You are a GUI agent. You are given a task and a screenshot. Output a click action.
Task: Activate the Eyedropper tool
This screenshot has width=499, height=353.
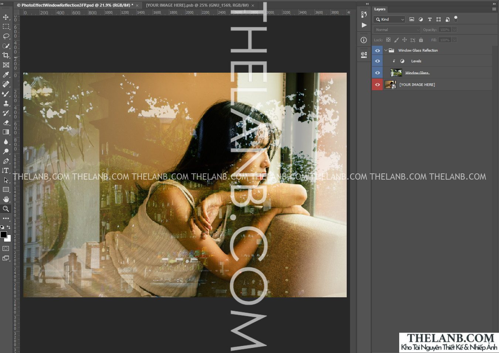click(x=6, y=75)
